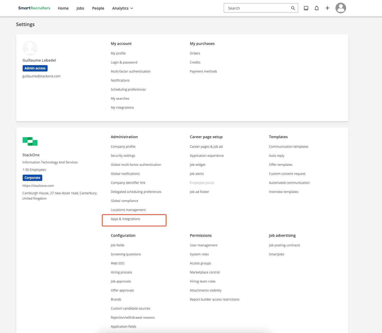Click the notifications bell icon
Viewport: 382px width, 333px height.
(x=317, y=8)
